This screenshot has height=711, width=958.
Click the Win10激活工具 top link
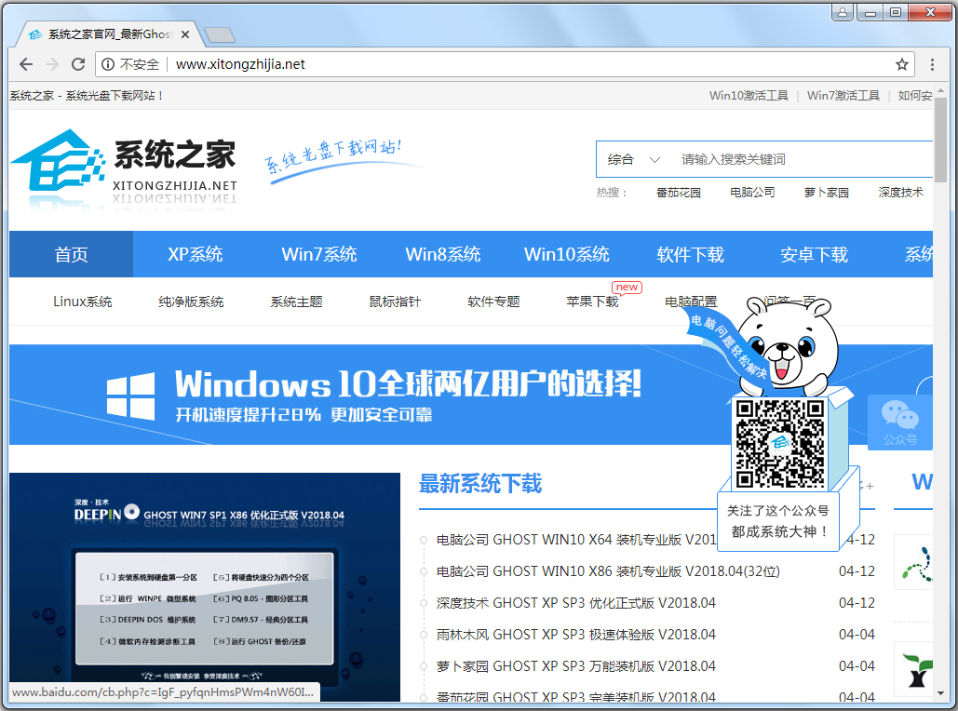coord(749,95)
